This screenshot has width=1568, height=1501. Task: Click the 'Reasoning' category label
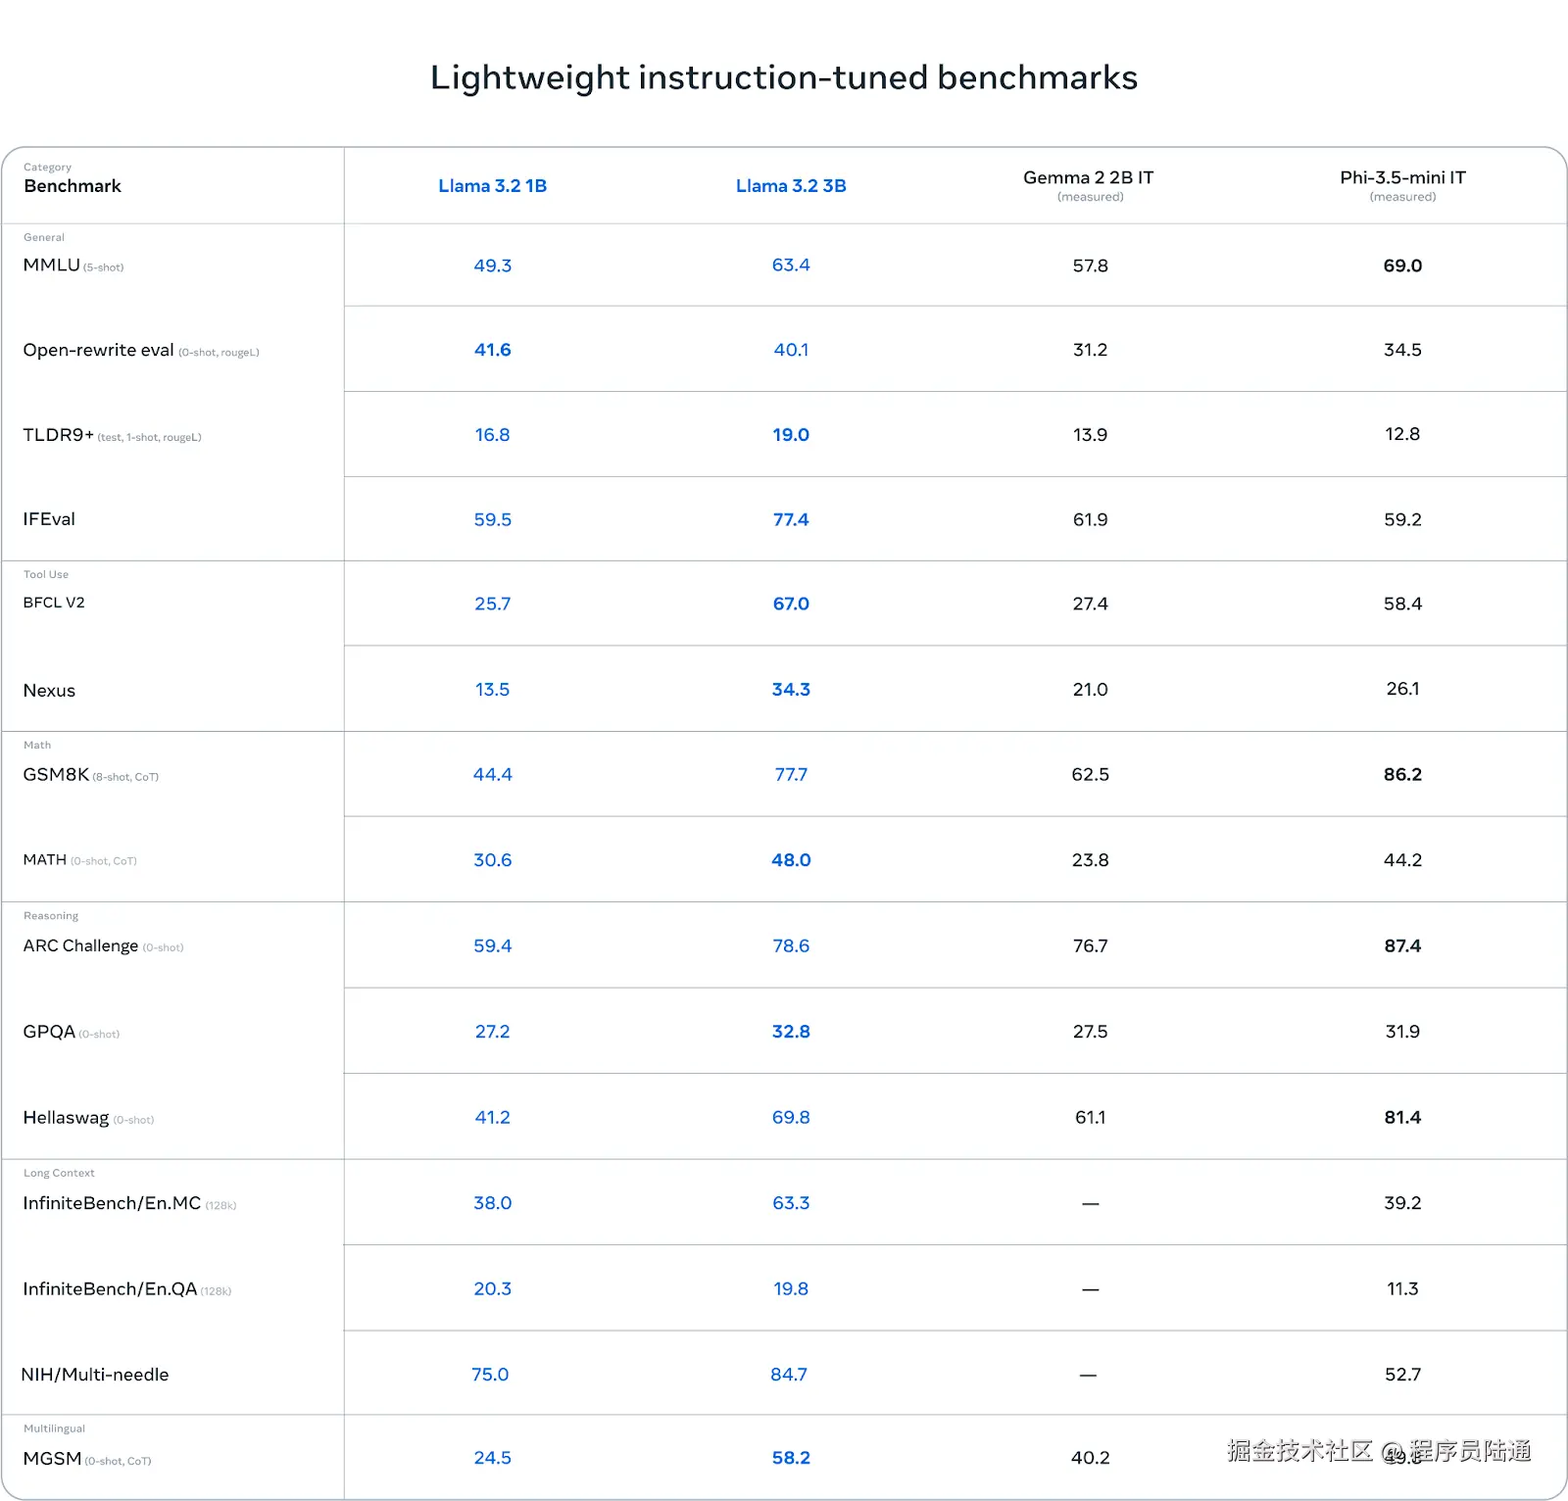point(51,916)
